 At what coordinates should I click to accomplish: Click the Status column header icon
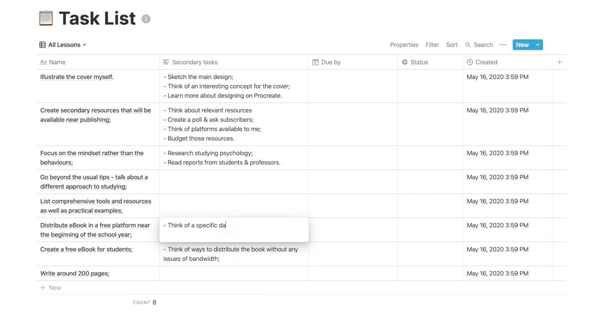[404, 62]
